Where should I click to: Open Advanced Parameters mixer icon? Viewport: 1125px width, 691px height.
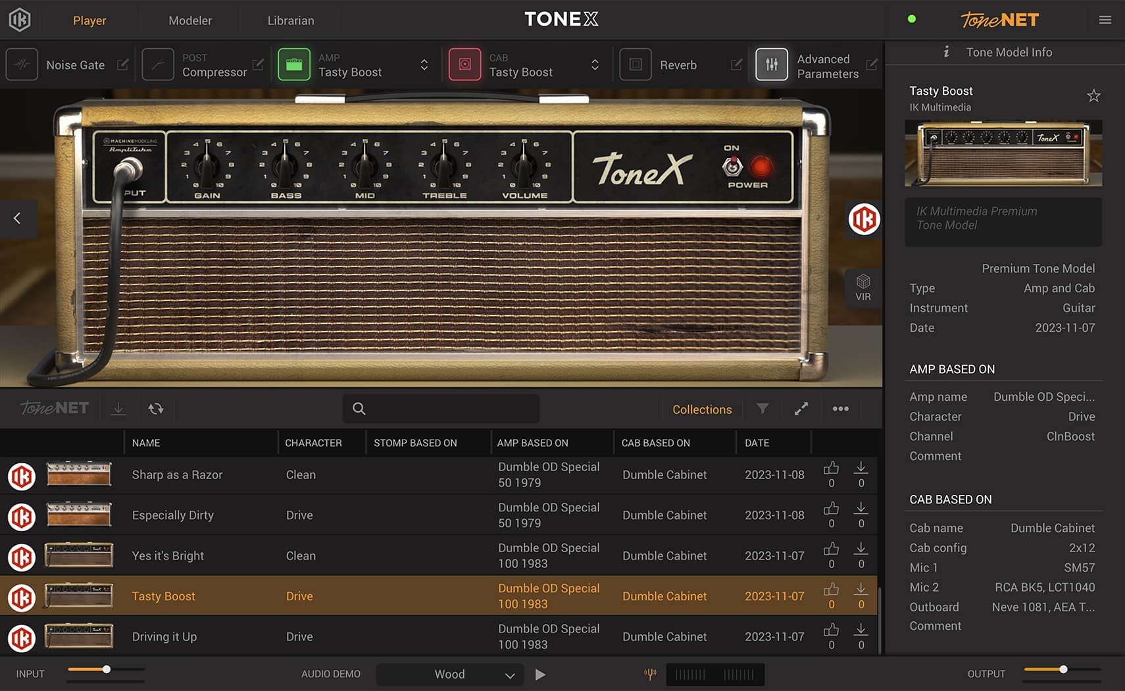[772, 64]
